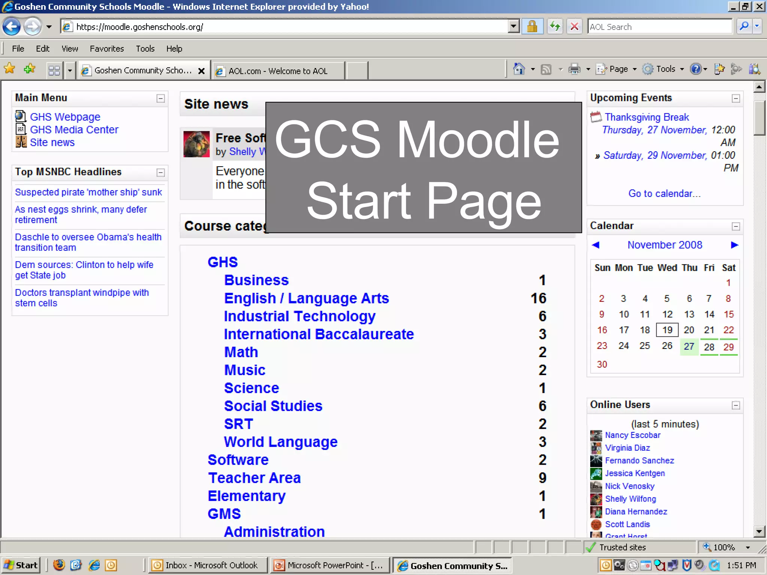Open the zoom level 100% dropdown
Screen dimensions: 767x575
point(748,547)
